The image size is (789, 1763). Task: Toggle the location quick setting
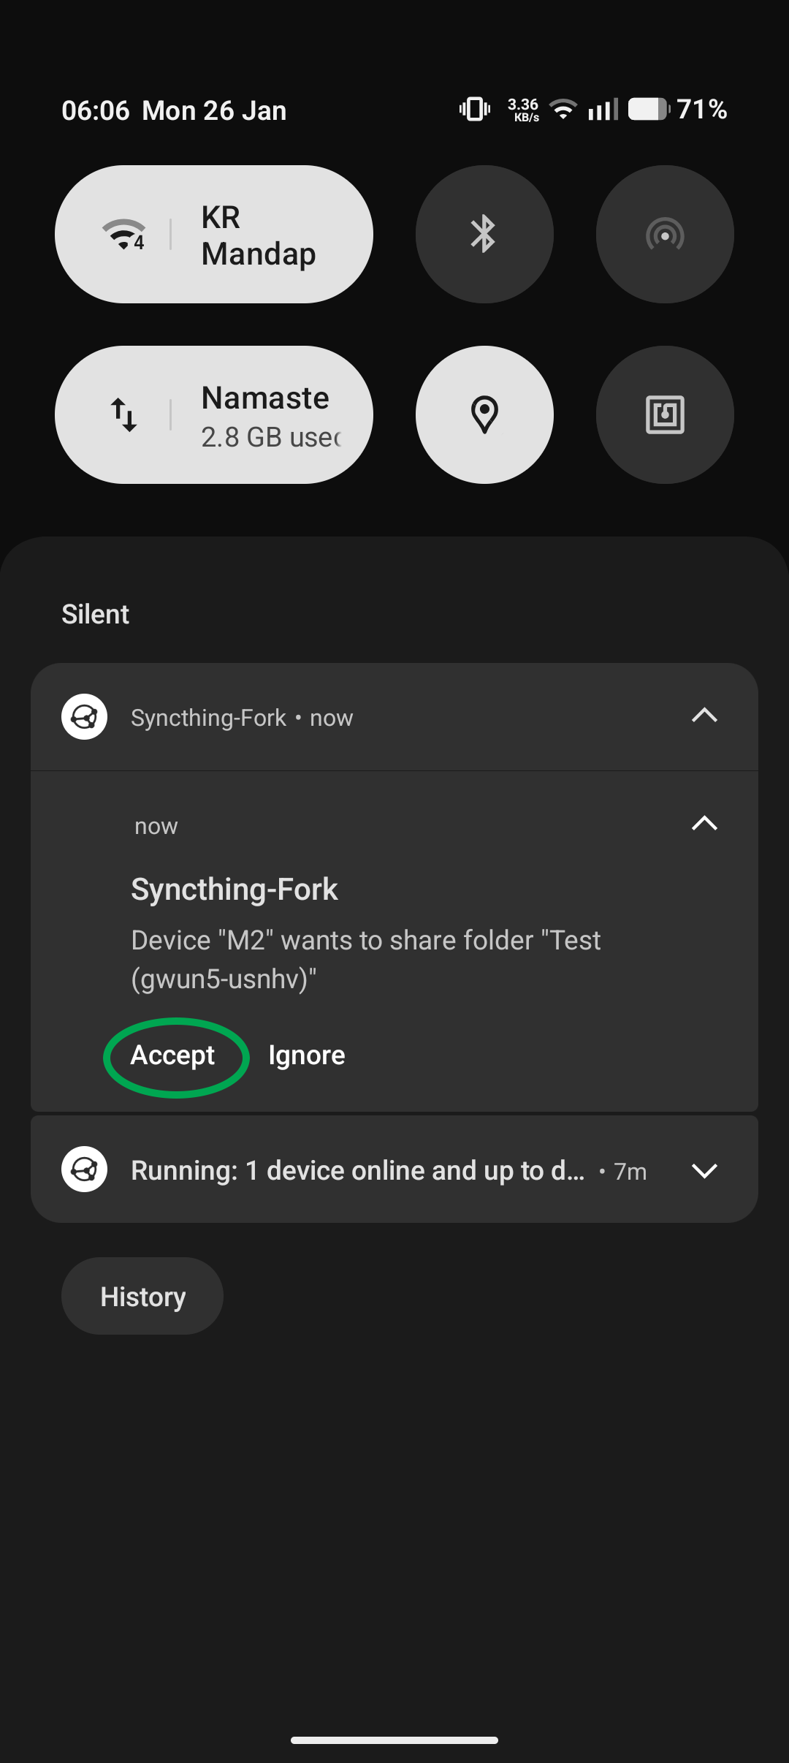pyautogui.click(x=484, y=414)
